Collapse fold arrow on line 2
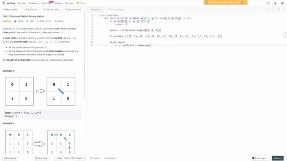Image resolution: width=287 pixels, height=161 pixels. point(96,18)
